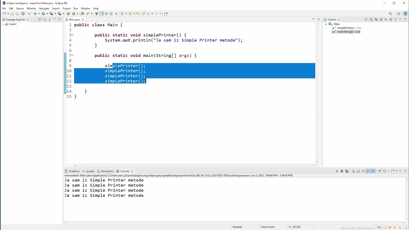This screenshot has height=230, width=409.
Task: Click the New file toolbar icon
Action: (x=4, y=14)
